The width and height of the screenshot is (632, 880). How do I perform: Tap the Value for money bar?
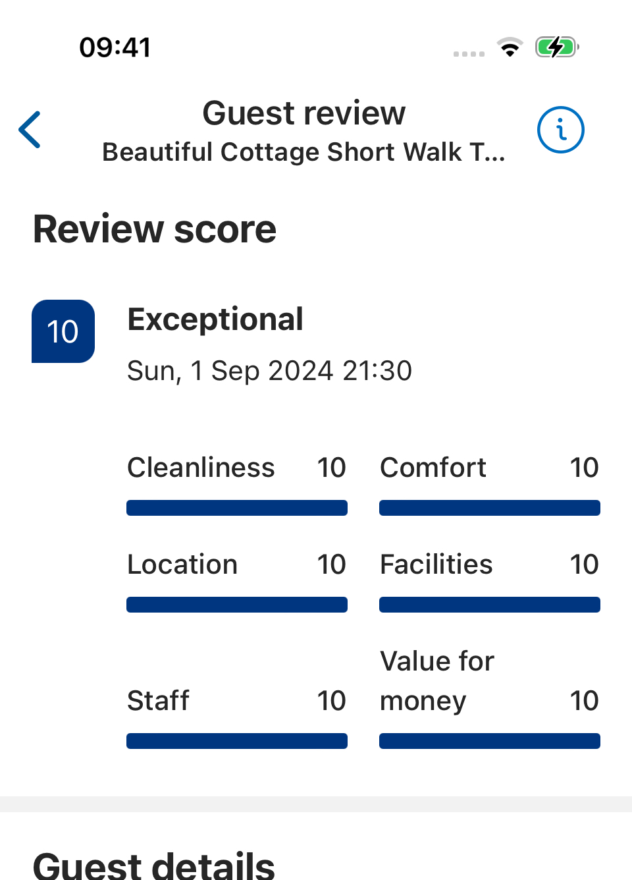[490, 741]
